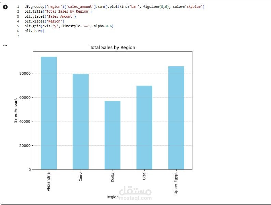Click the Delta bar in chart
This screenshot has width=271, height=205.
[x=113, y=135]
